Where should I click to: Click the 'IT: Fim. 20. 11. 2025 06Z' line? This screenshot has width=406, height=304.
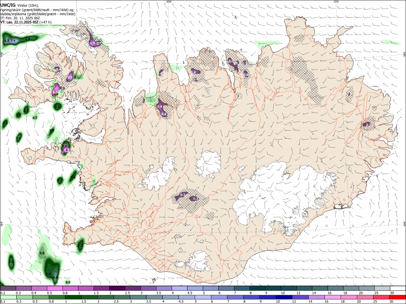coord(20,18)
